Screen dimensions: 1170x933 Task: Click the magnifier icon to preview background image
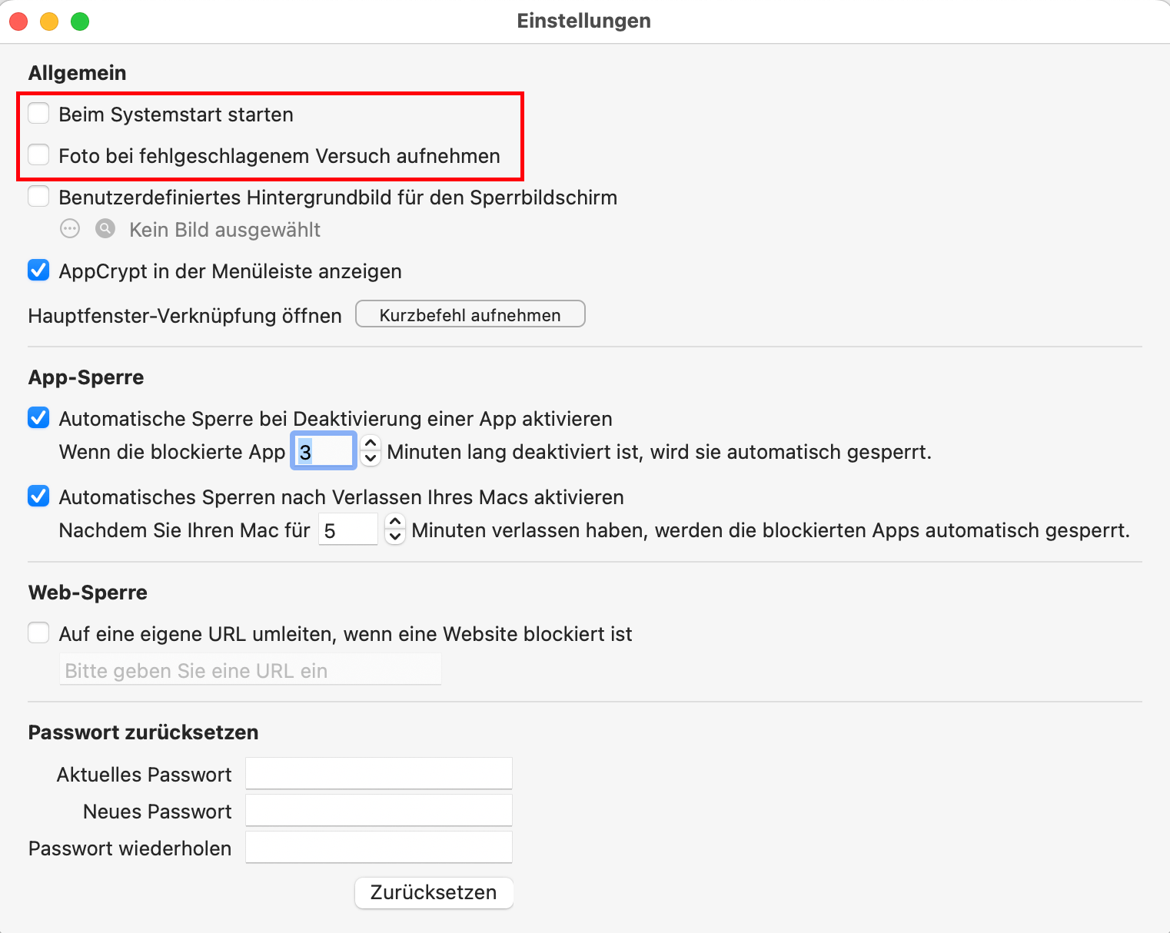click(x=105, y=229)
